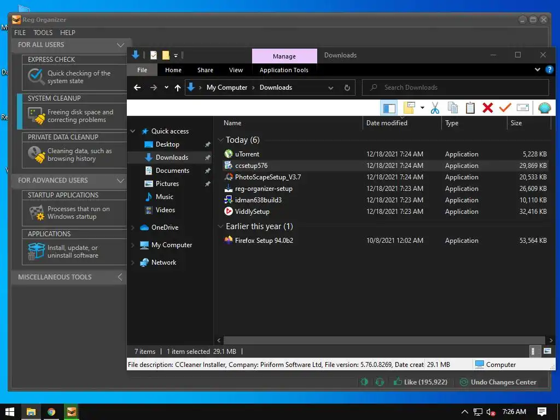Select the uTorrent file

[x=385, y=154]
